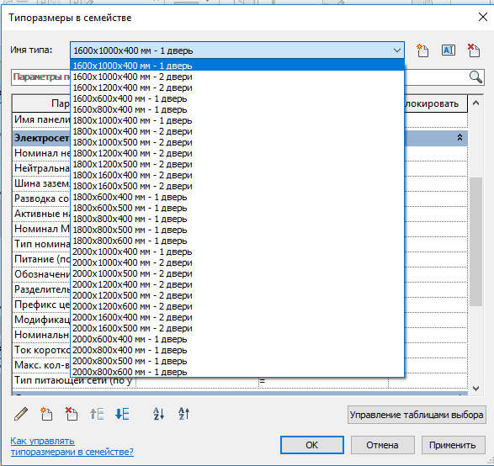Collapse the Электросети group with chevron
Screen dimensions: 494x466
pos(459,138)
